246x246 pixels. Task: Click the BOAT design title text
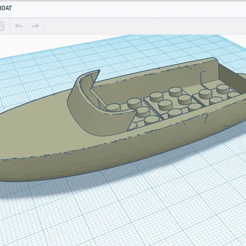point(6,8)
